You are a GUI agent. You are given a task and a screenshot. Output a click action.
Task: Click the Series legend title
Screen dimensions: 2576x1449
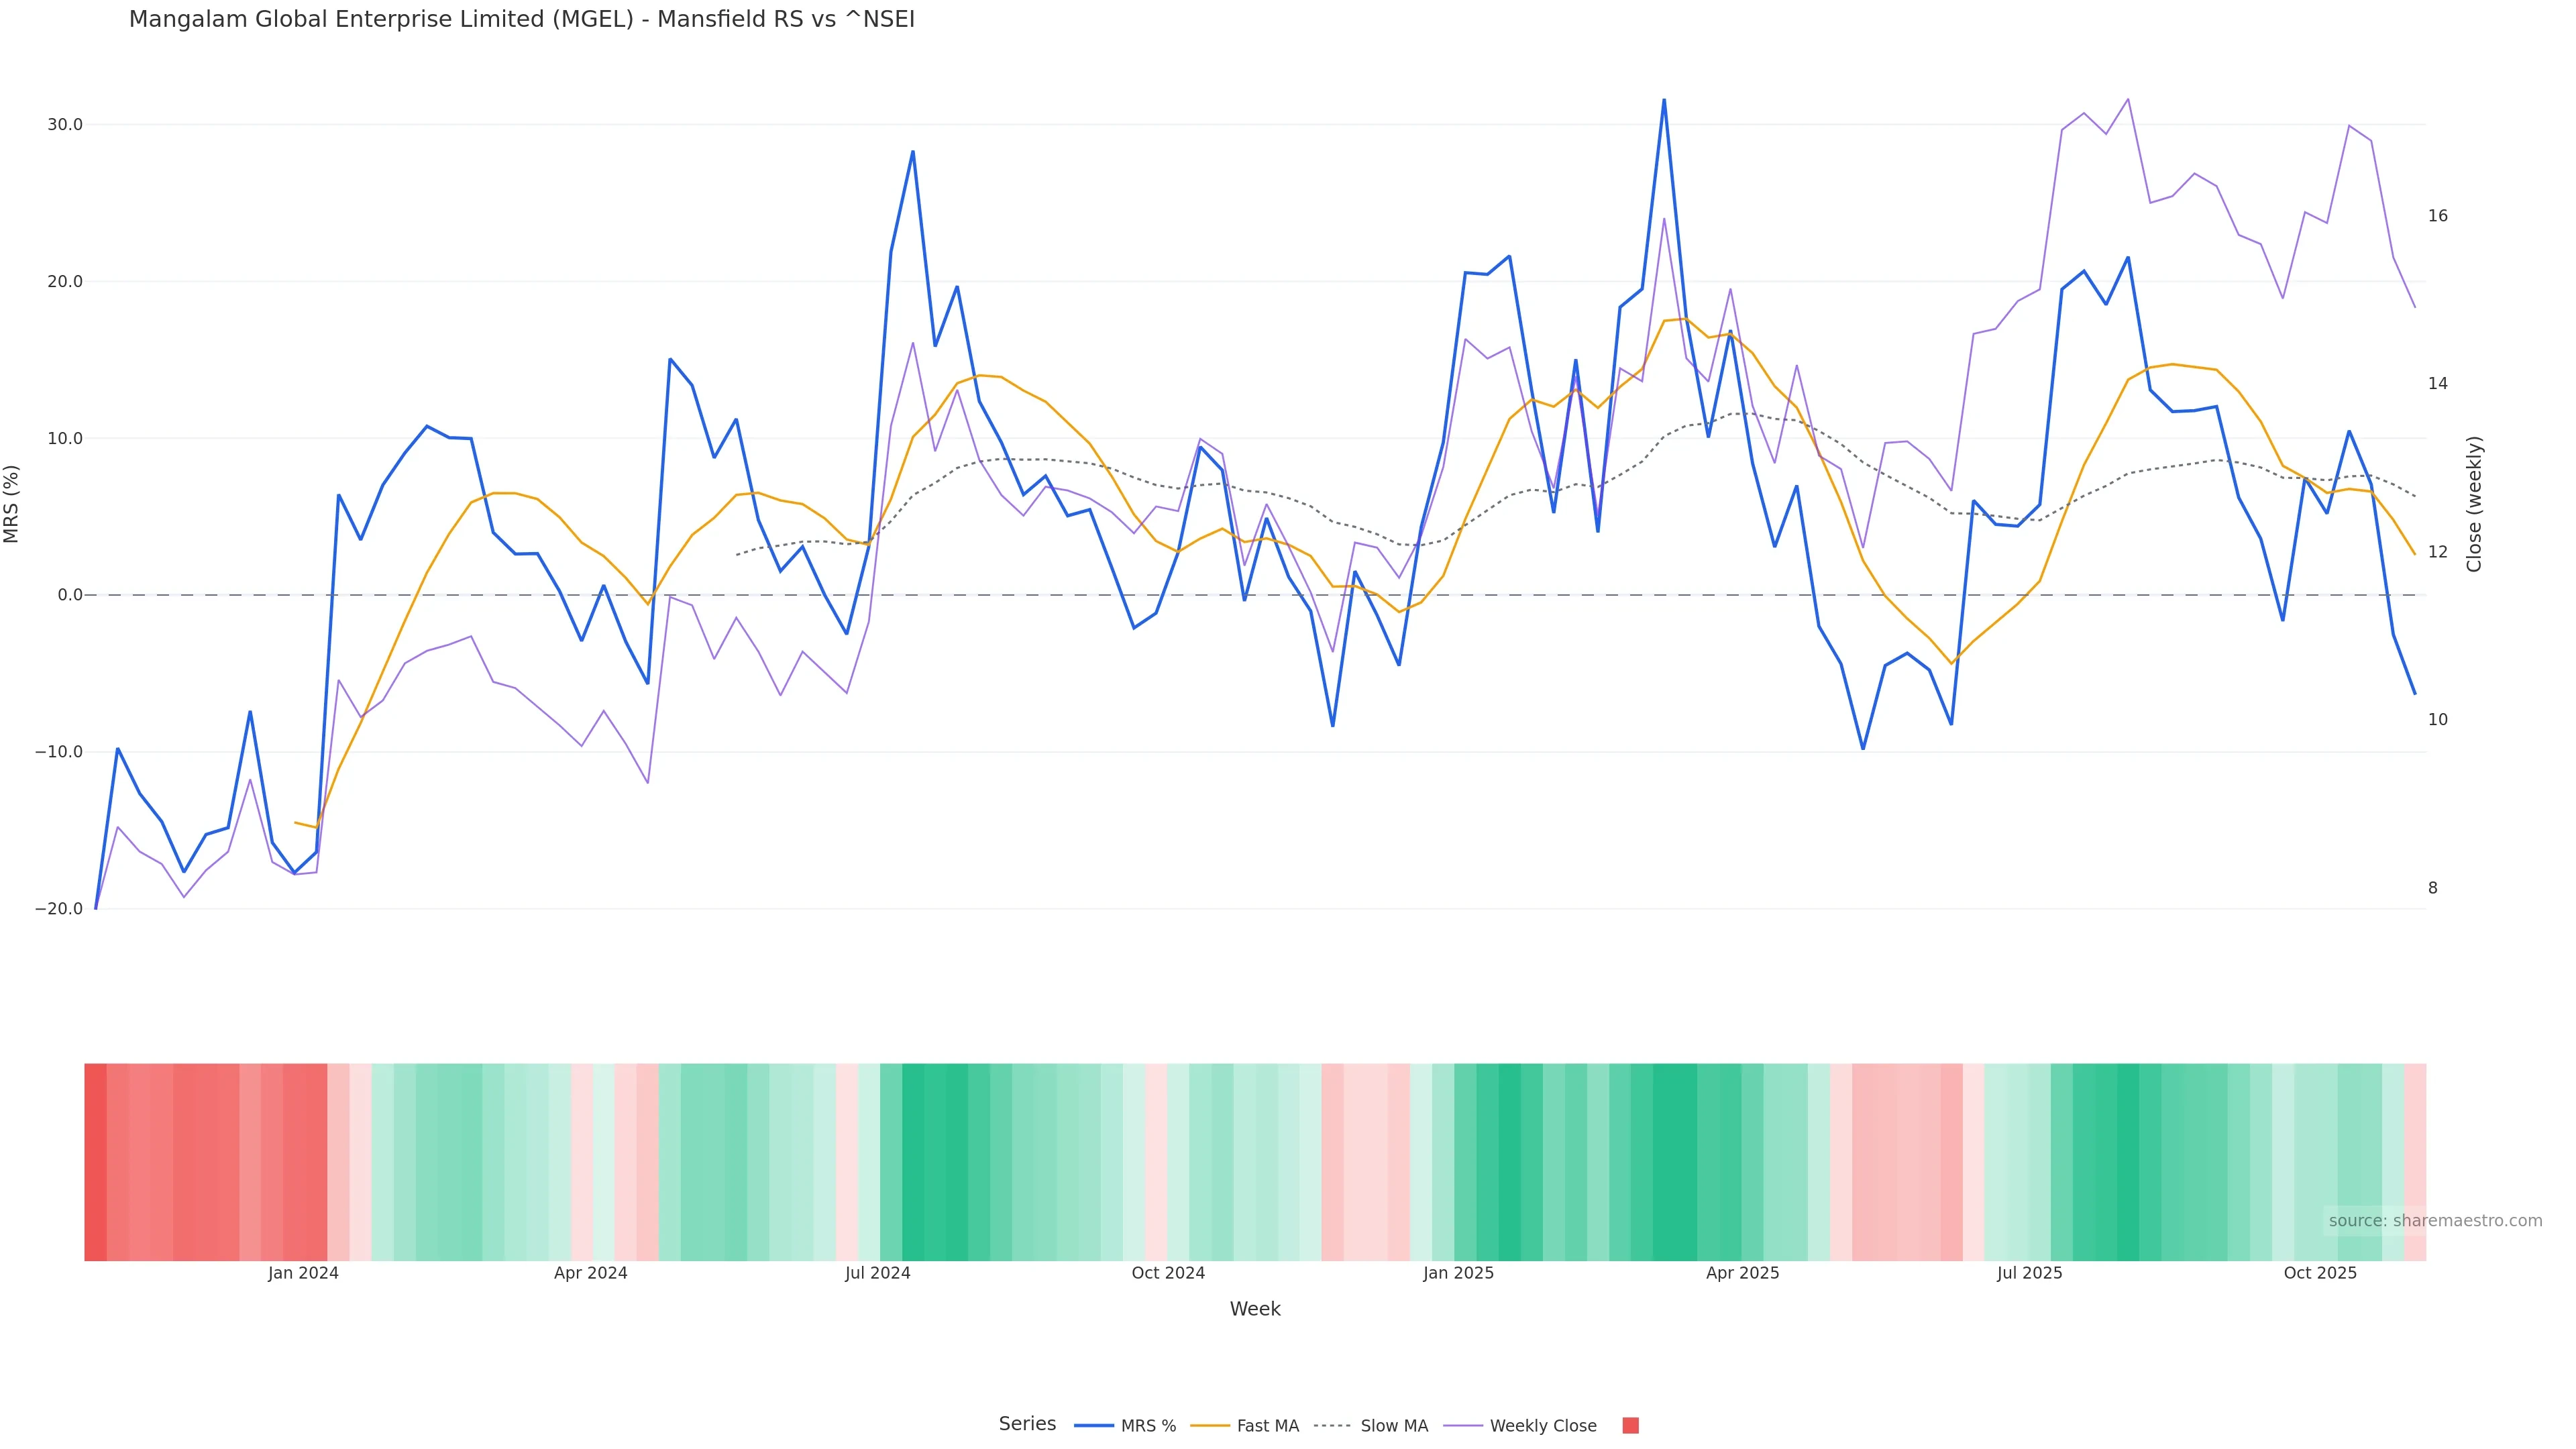1027,1424
